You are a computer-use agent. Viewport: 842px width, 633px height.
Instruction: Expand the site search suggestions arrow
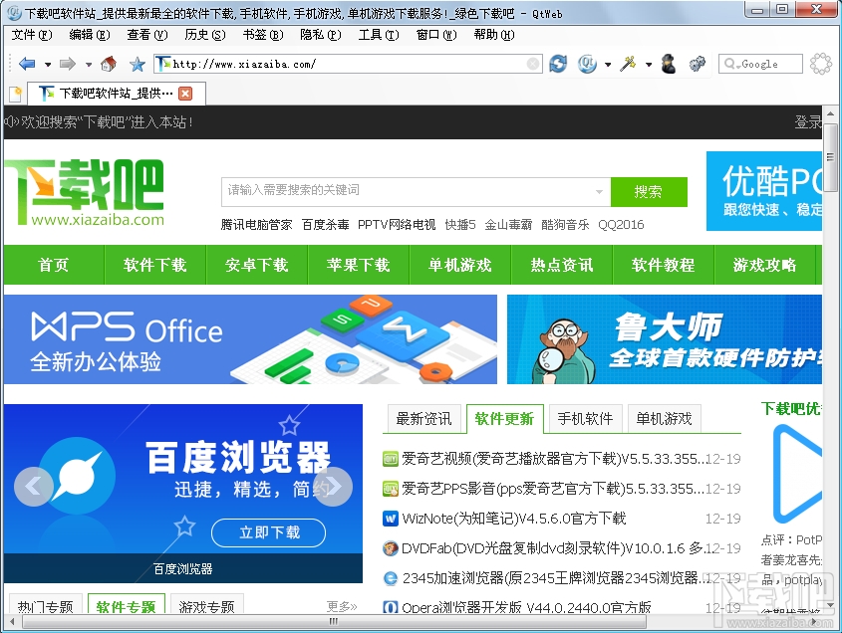pos(599,191)
